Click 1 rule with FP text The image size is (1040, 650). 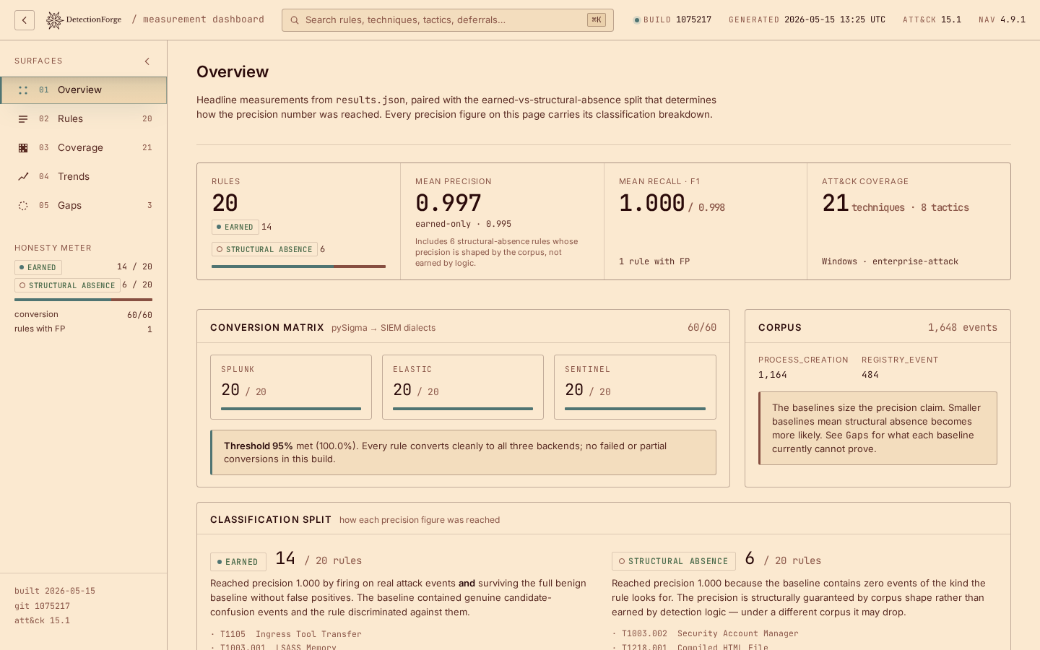coord(654,261)
